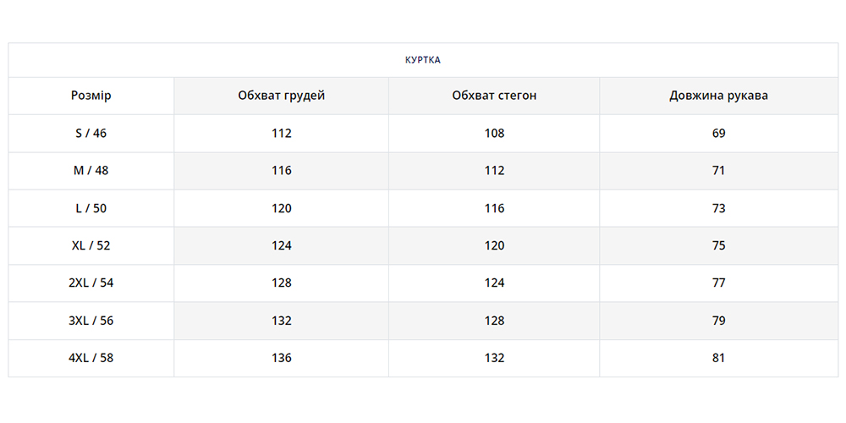846x423 pixels.
Task: Select the XL / 52 size cell
Action: (x=91, y=245)
